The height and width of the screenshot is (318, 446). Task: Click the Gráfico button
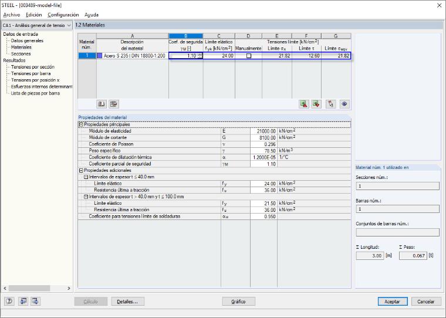(x=238, y=302)
